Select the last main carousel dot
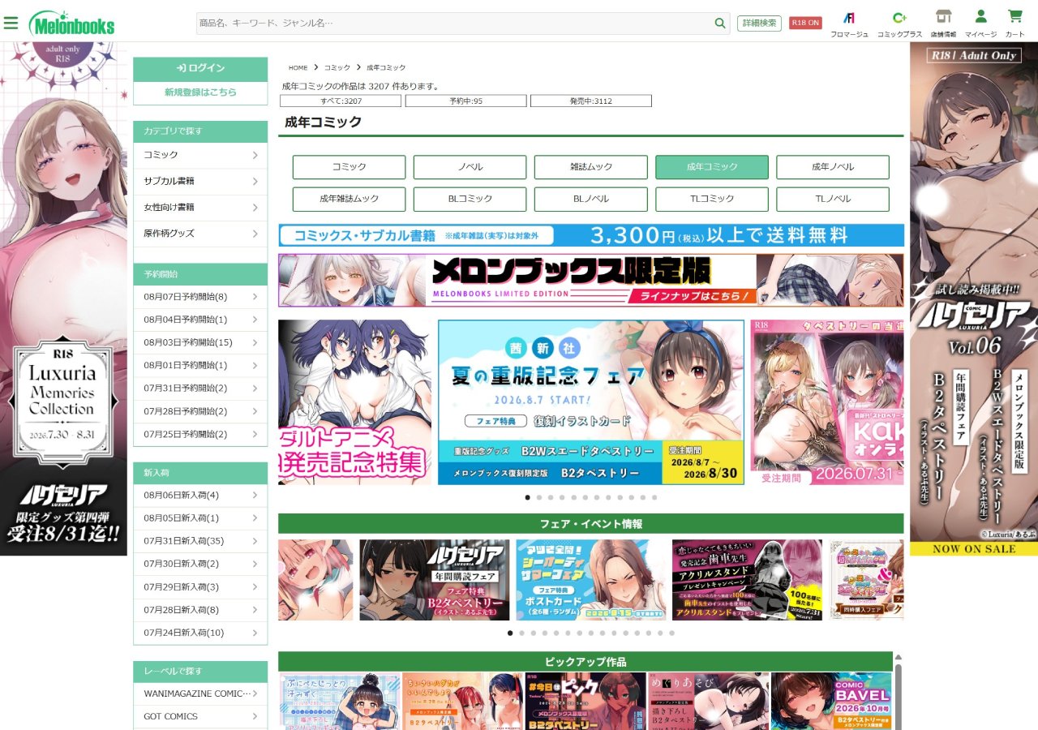The width and height of the screenshot is (1038, 730). (x=654, y=497)
